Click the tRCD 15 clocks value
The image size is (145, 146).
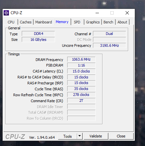coord(81,77)
